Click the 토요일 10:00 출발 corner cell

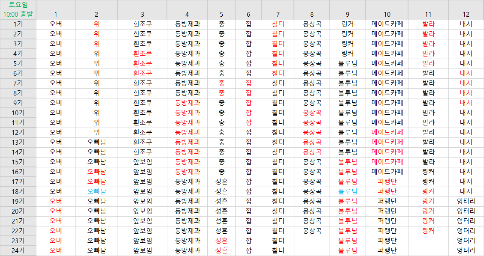(18, 10)
